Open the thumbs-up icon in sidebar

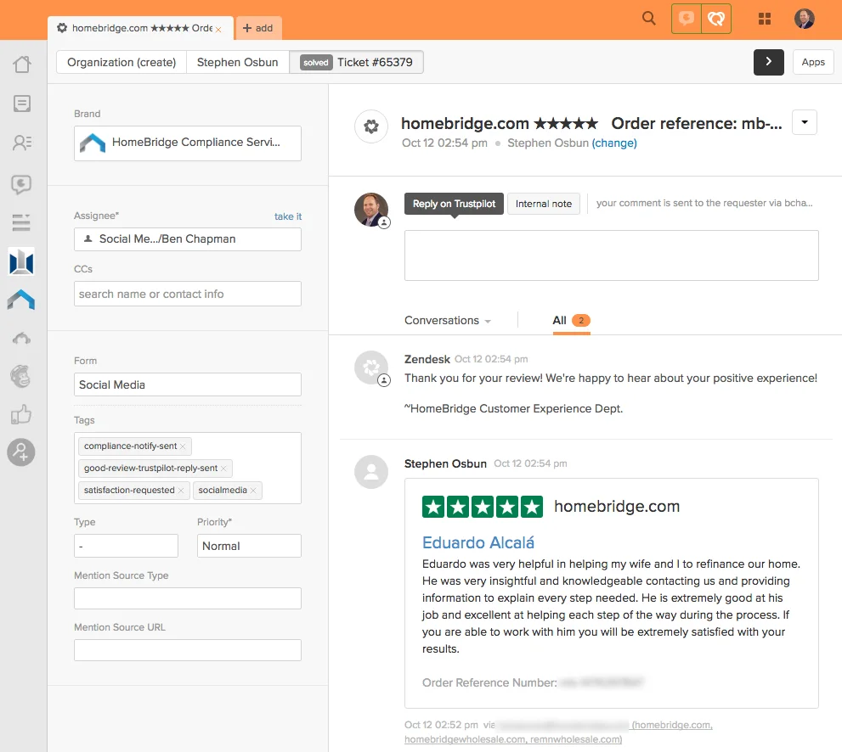point(21,415)
